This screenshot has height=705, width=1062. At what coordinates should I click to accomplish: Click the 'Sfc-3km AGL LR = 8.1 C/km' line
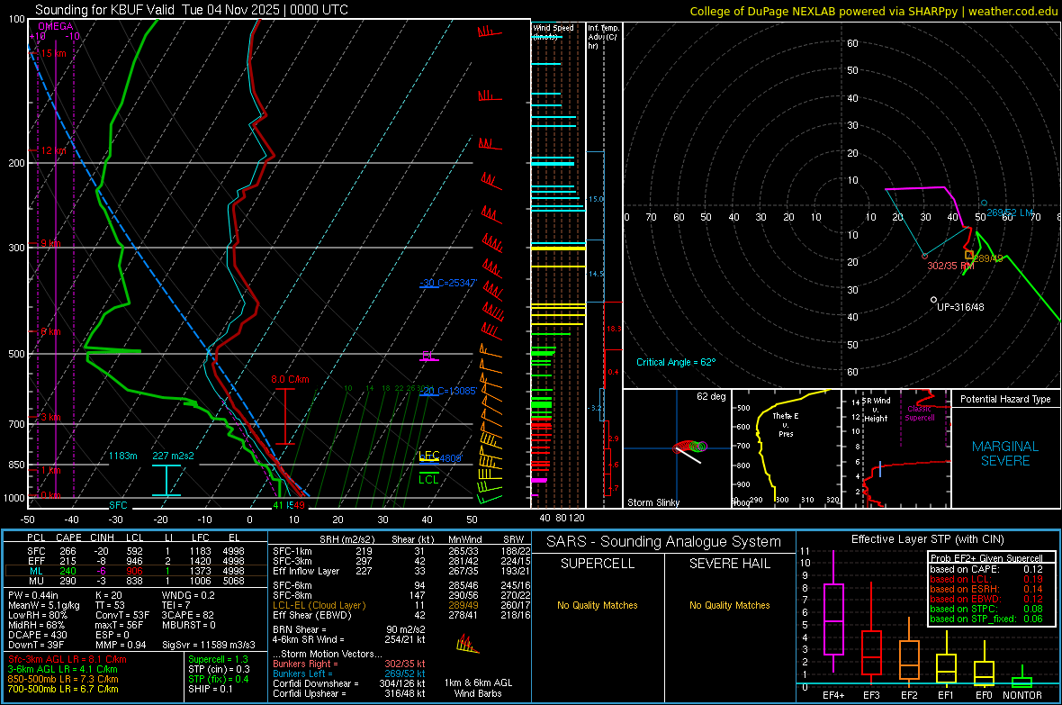tap(67, 659)
